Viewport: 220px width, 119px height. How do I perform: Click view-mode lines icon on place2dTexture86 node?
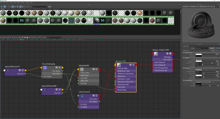(x=60, y=89)
